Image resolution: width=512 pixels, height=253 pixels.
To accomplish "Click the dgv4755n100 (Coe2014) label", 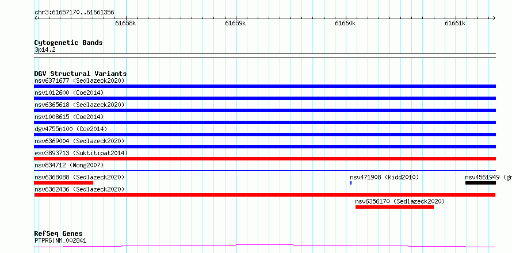I will click(x=71, y=129).
